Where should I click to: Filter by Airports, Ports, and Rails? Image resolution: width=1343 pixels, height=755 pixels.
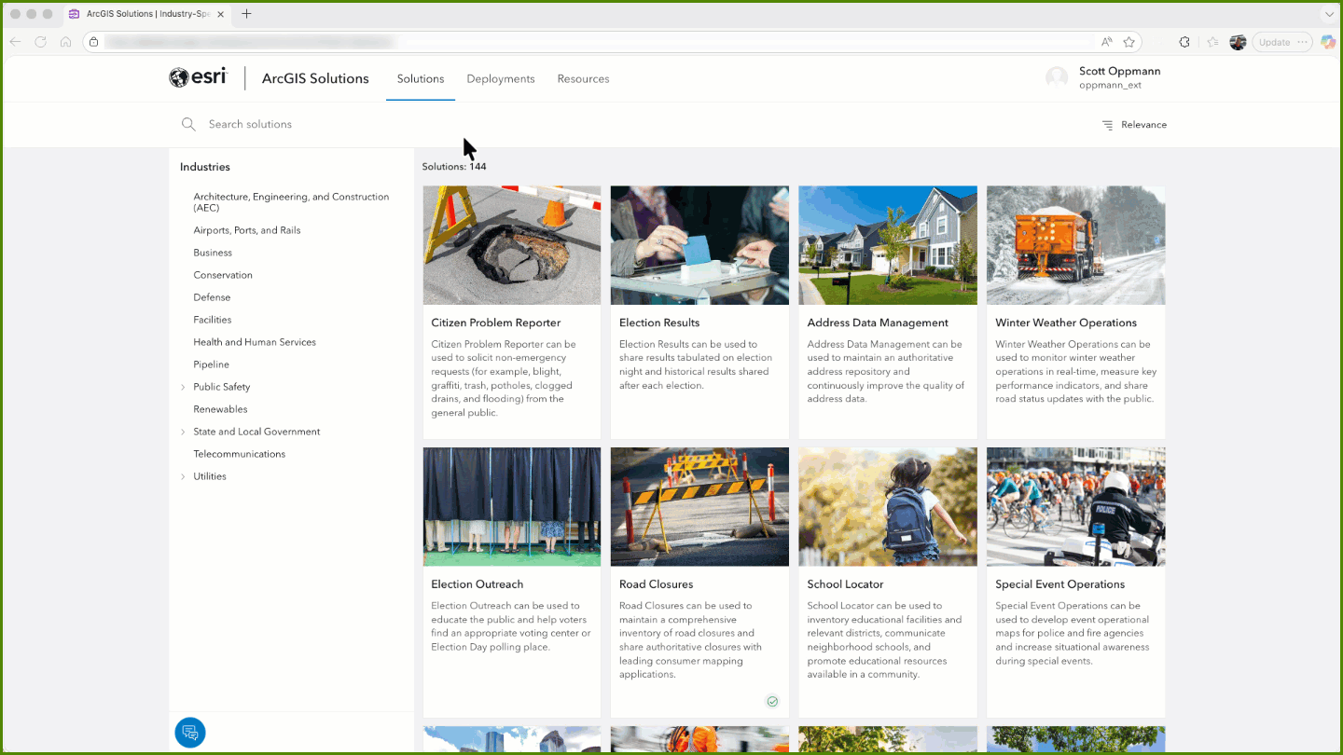[247, 230]
